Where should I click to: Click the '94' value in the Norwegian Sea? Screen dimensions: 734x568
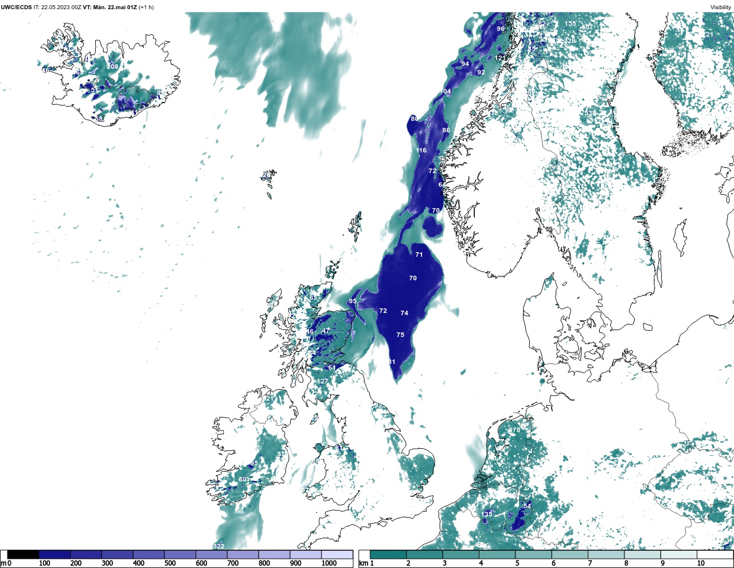(x=465, y=64)
